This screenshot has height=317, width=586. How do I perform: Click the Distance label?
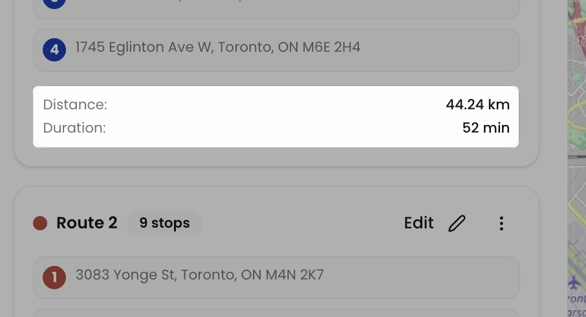pos(75,105)
